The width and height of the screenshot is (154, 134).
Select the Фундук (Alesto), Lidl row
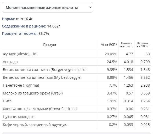pyautogui.click(x=76, y=54)
